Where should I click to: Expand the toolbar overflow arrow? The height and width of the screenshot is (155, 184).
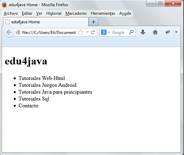(176, 32)
